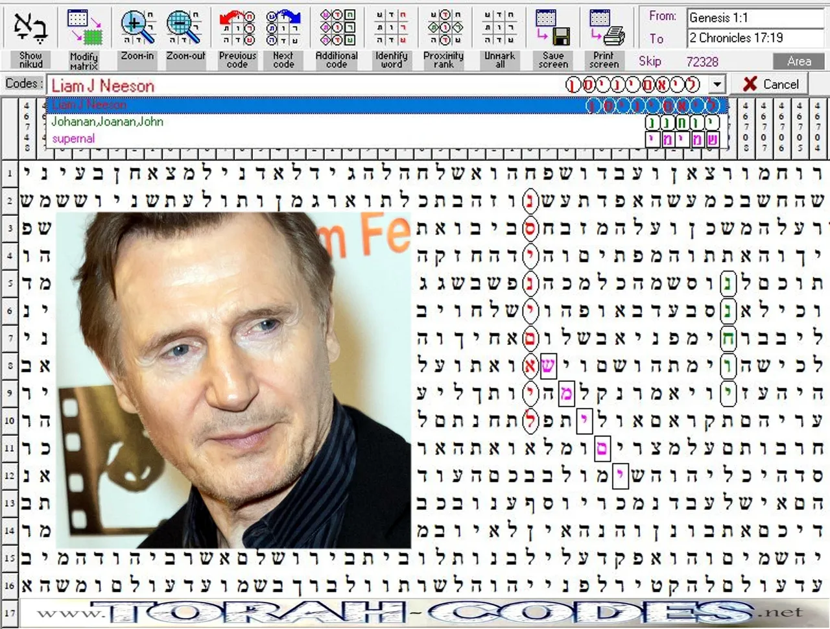This screenshot has width=830, height=629.
Task: Edit the From field showing Genesis 1:1
Action: coord(754,18)
